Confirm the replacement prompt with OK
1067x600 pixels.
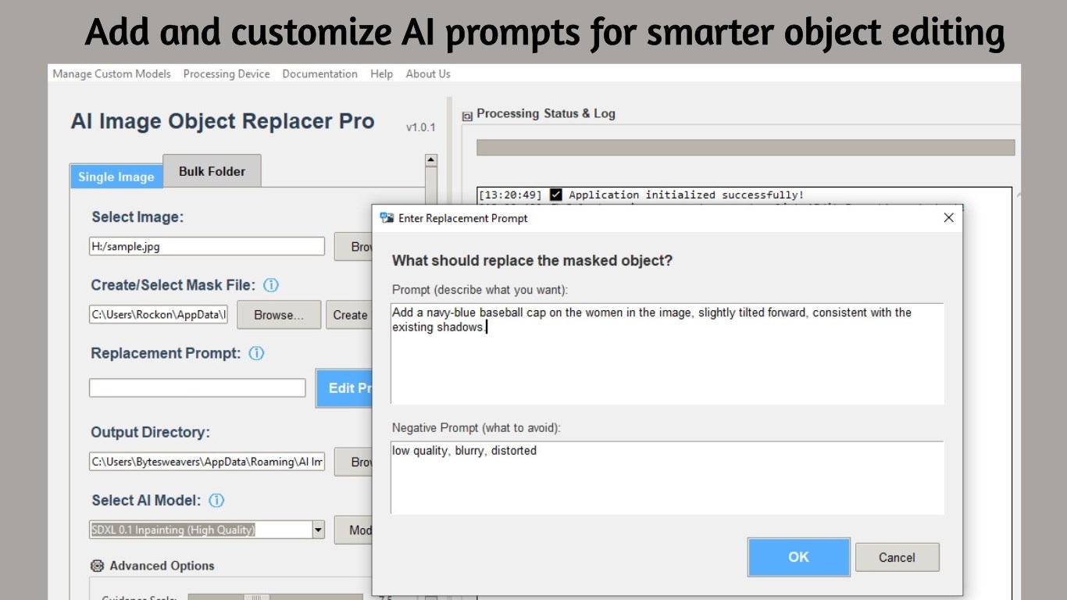click(798, 557)
